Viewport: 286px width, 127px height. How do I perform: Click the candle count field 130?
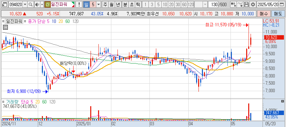point(213,4)
